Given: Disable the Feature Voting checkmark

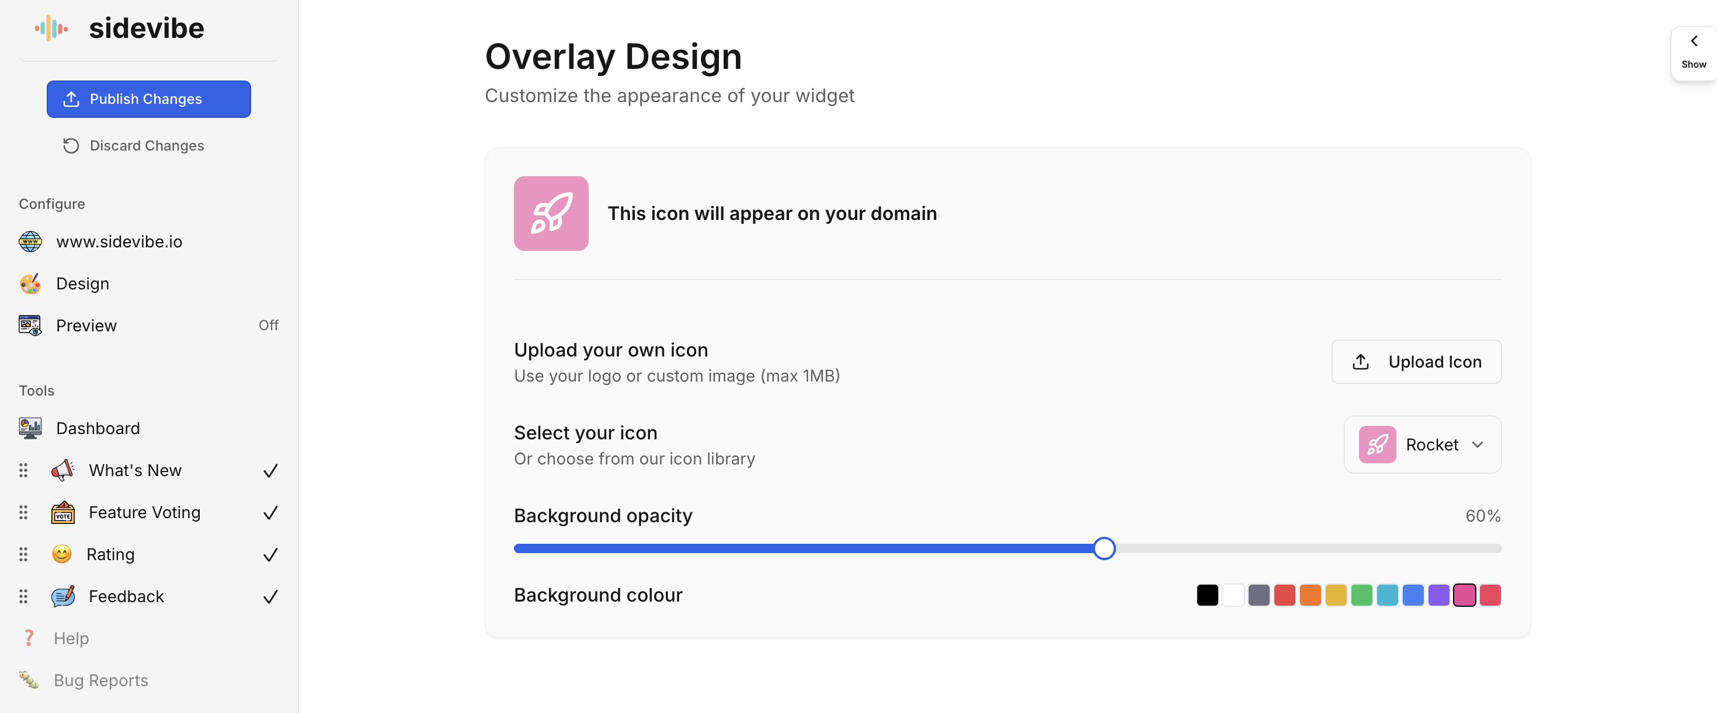Looking at the screenshot, I should (x=269, y=513).
